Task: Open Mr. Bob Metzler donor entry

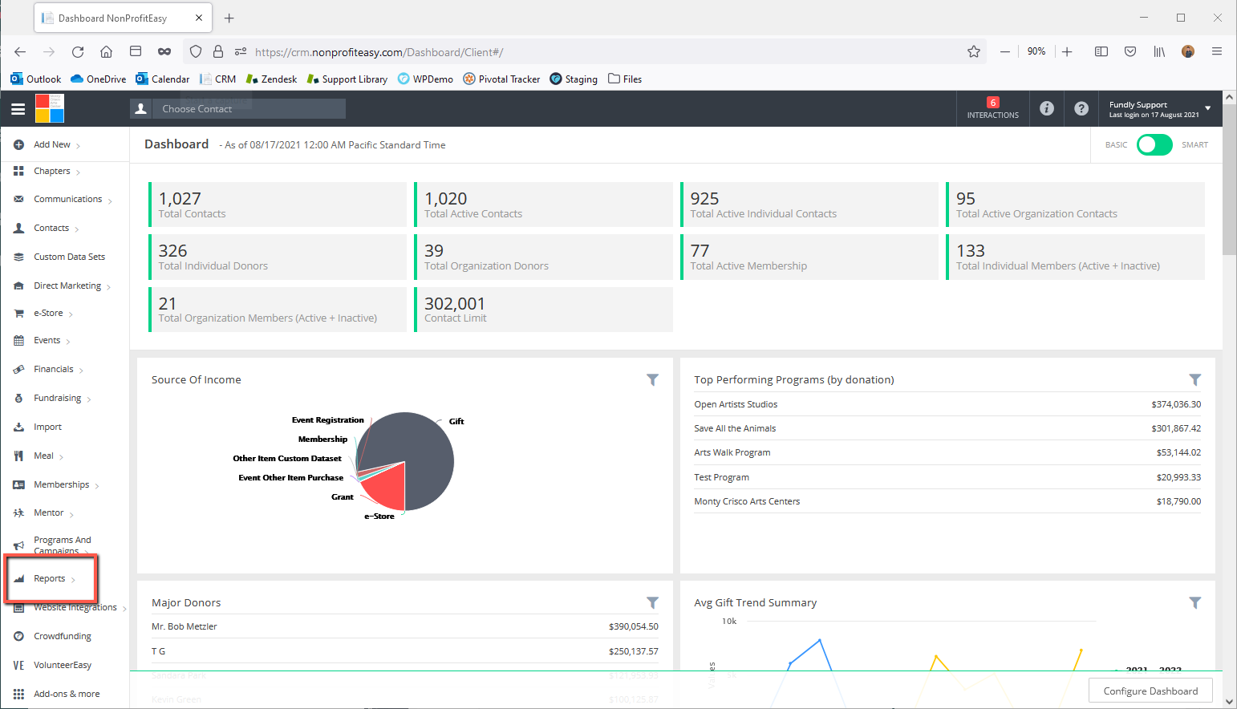Action: tap(185, 626)
